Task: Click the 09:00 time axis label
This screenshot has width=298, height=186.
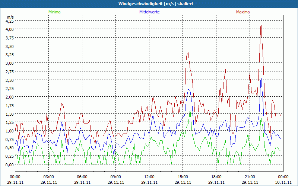Action: (x=116, y=177)
